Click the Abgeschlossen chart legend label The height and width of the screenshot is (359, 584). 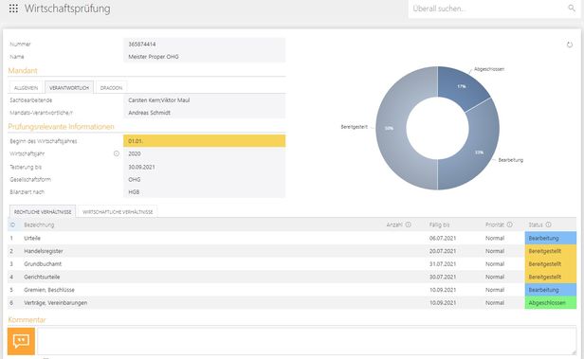[x=489, y=69]
